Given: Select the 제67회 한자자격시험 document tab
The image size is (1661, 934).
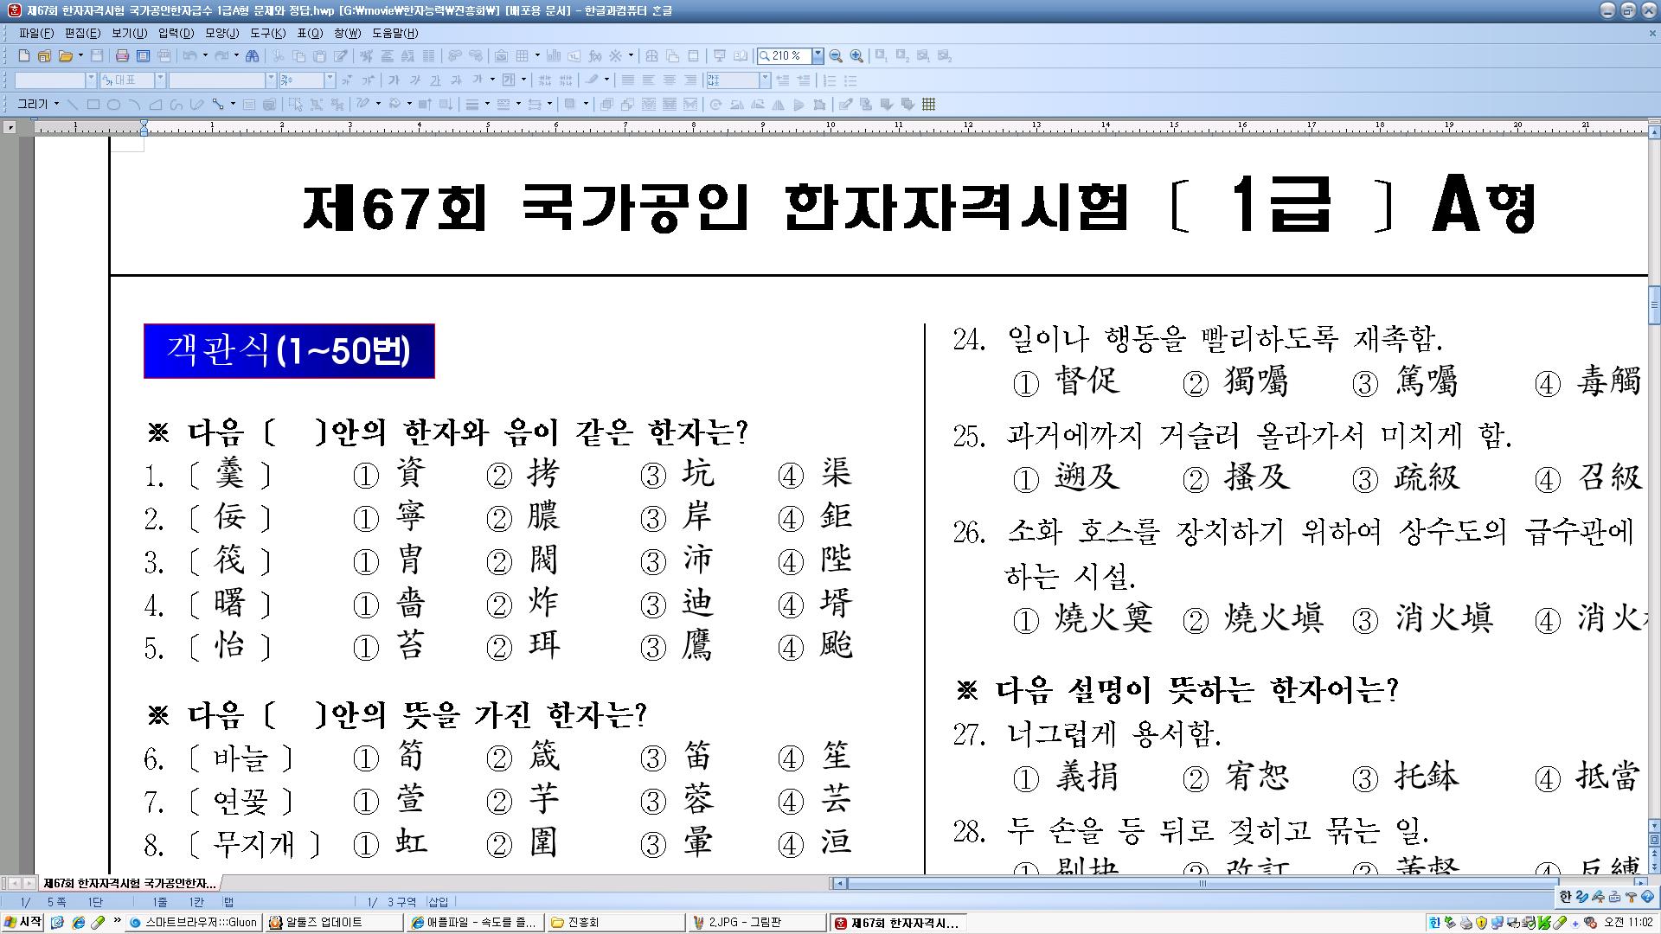Looking at the screenshot, I should (x=129, y=883).
